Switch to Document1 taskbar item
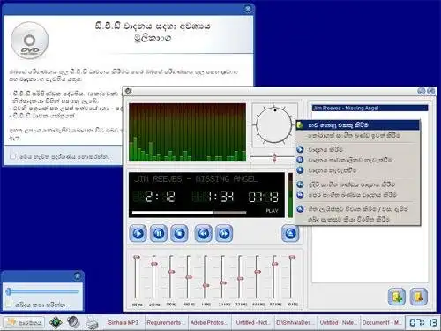 point(381,323)
